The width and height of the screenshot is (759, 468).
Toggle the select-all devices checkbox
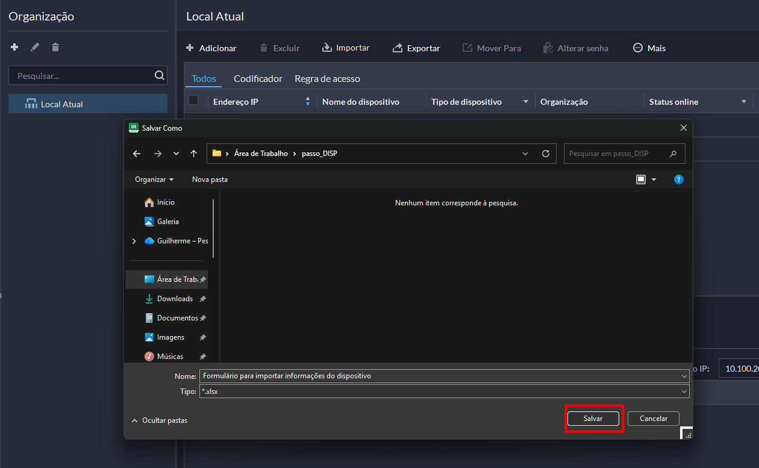[193, 101]
